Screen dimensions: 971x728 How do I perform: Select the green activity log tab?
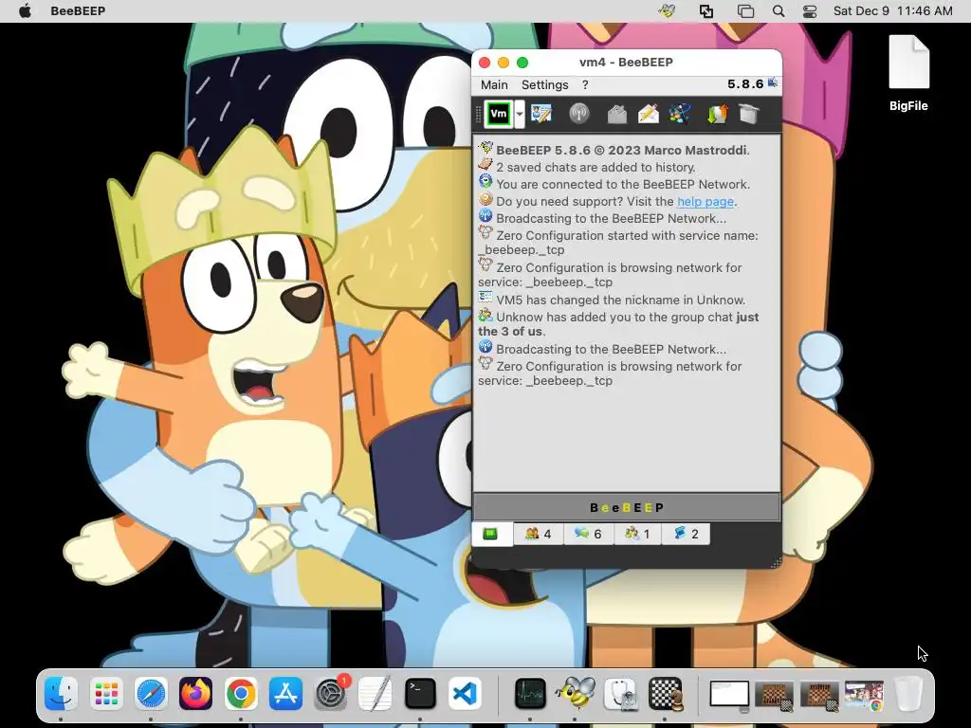(490, 534)
